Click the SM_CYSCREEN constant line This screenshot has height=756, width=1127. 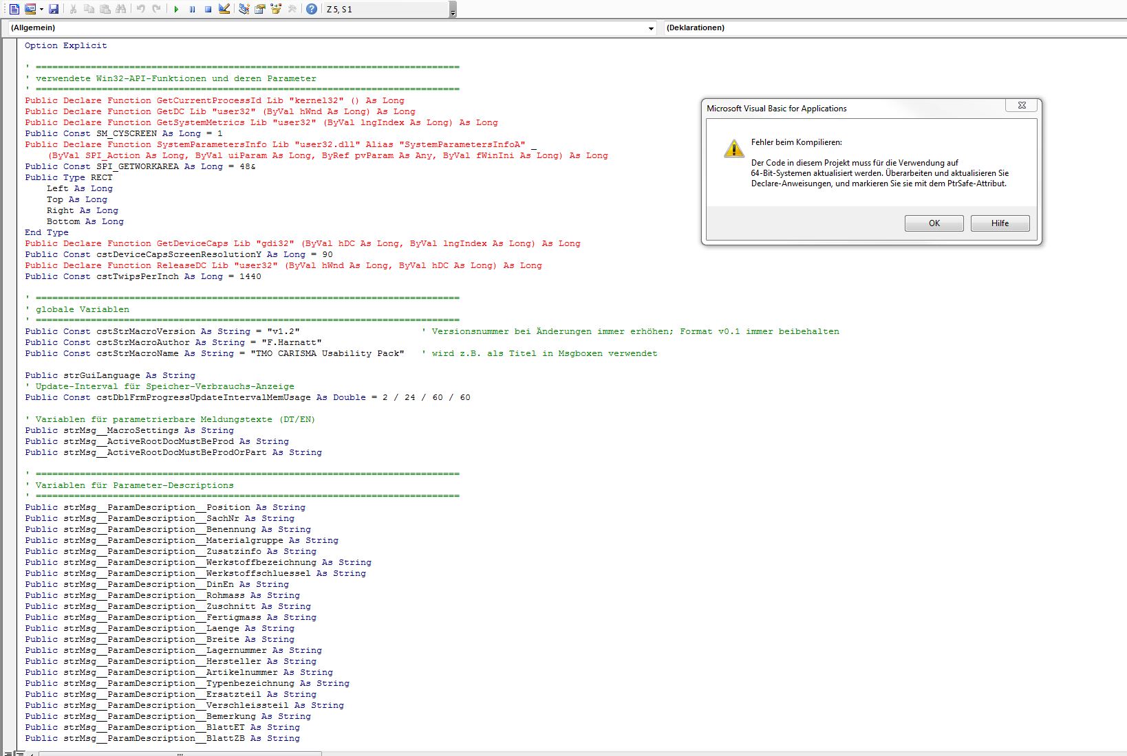[124, 133]
